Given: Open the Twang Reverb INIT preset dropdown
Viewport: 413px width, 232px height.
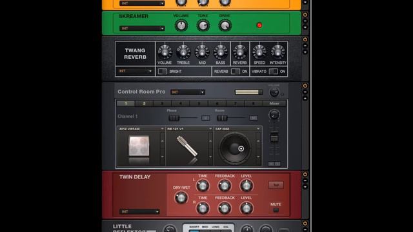Looking at the screenshot, I should 135,71.
